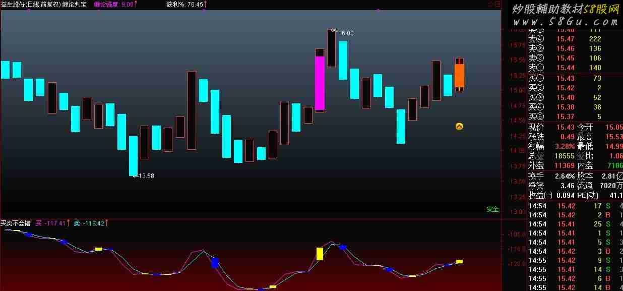Select the 买⑤ bid row at 15.37

point(565,117)
